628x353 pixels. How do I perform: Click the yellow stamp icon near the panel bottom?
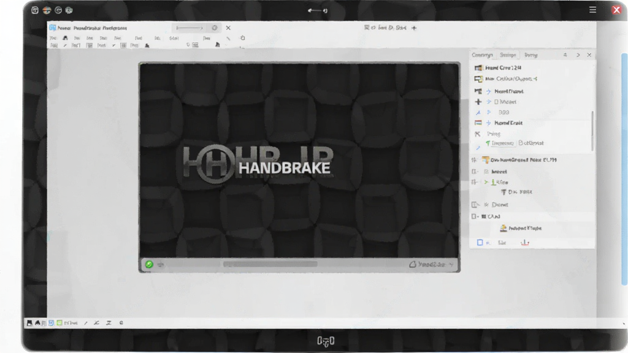click(x=504, y=228)
